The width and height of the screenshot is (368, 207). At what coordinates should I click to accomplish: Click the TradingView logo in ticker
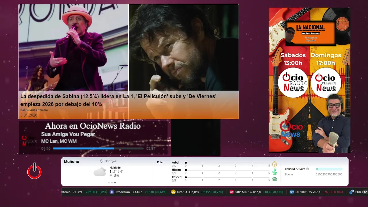tap(365, 192)
